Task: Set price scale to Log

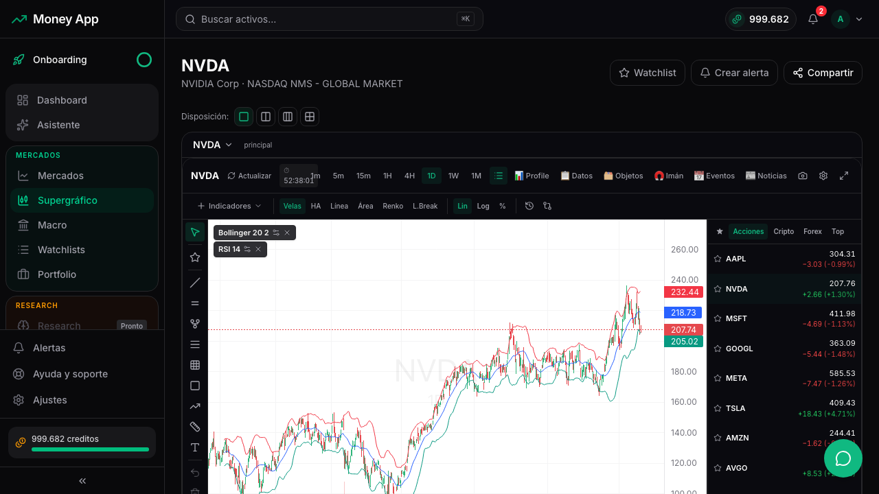Action: tap(483, 206)
